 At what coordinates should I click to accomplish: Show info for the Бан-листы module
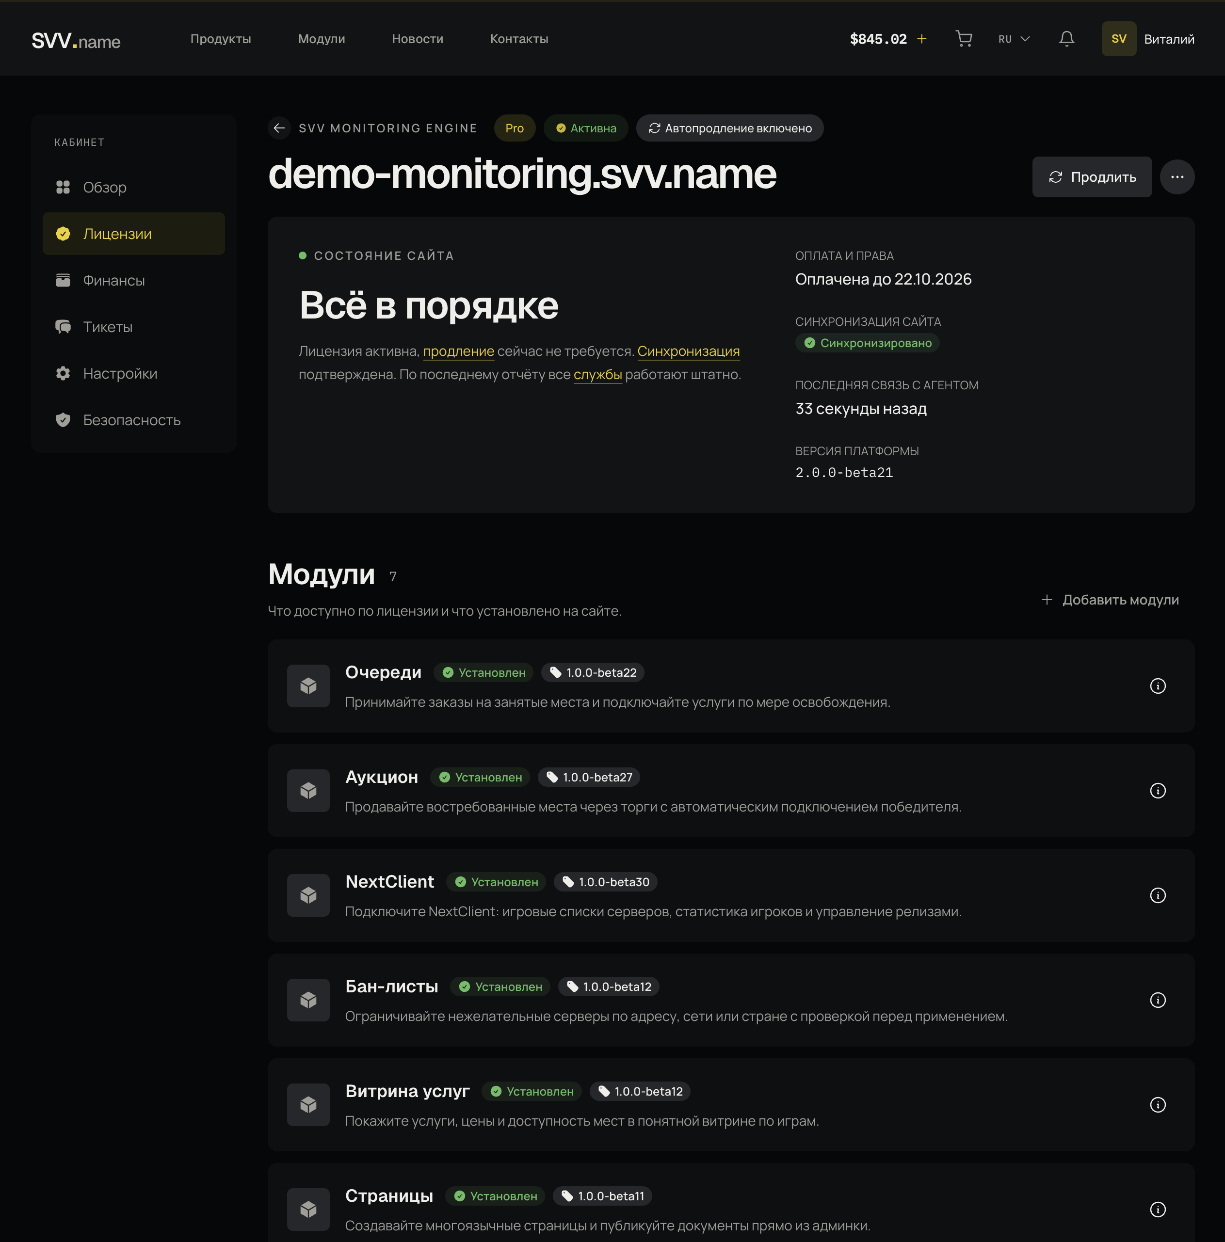[x=1158, y=1000]
